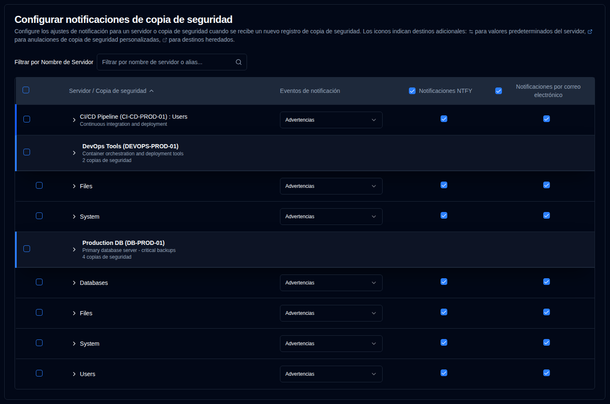
Task: Click 'Primary database server - critical backups' text
Action: click(x=129, y=250)
